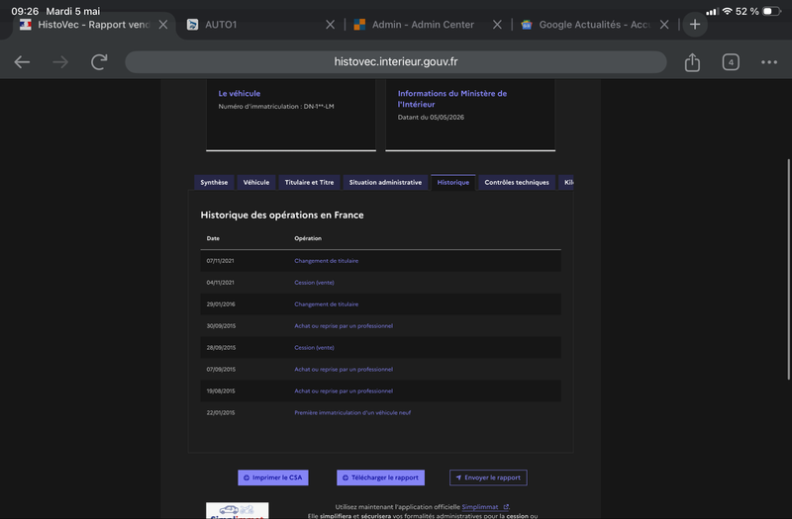Focus the histovec.interieur.gouv.fr address bar
Screen dimensions: 792x519
[x=395, y=62]
